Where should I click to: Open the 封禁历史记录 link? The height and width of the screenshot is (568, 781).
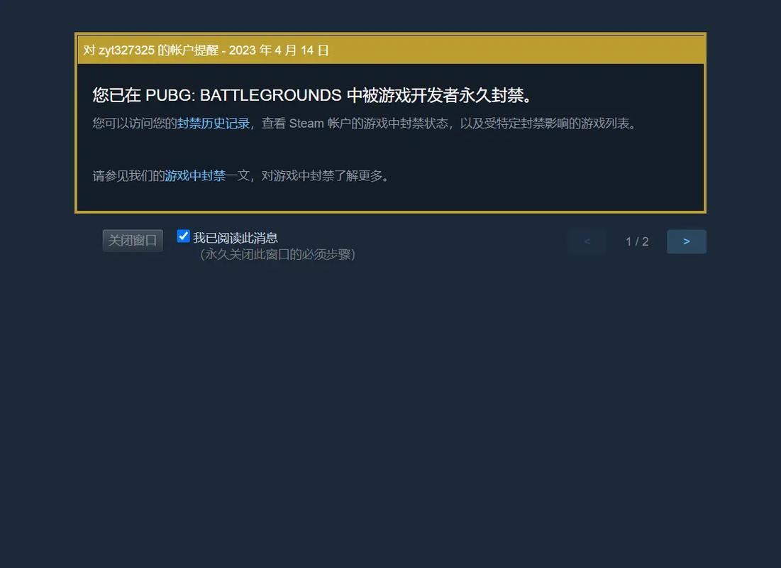coord(214,124)
